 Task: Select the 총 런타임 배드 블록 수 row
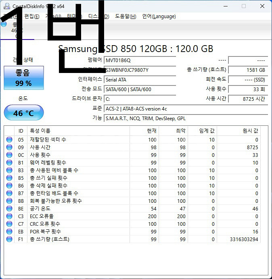pyautogui.click(x=132, y=193)
